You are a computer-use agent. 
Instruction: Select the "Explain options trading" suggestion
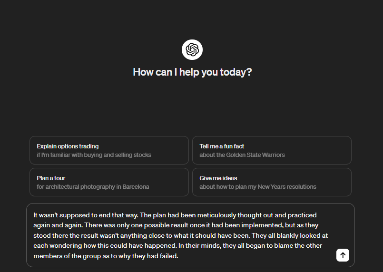(x=68, y=146)
